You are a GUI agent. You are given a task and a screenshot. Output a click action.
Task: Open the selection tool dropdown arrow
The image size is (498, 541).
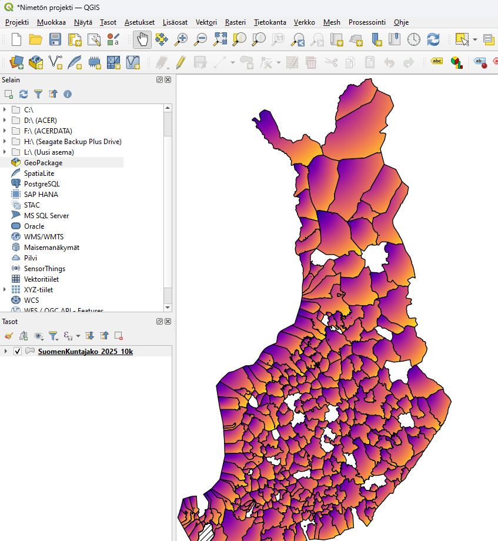(x=474, y=39)
